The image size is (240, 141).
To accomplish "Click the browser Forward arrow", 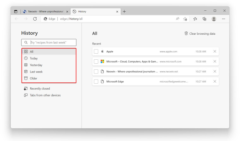I will [26, 19].
